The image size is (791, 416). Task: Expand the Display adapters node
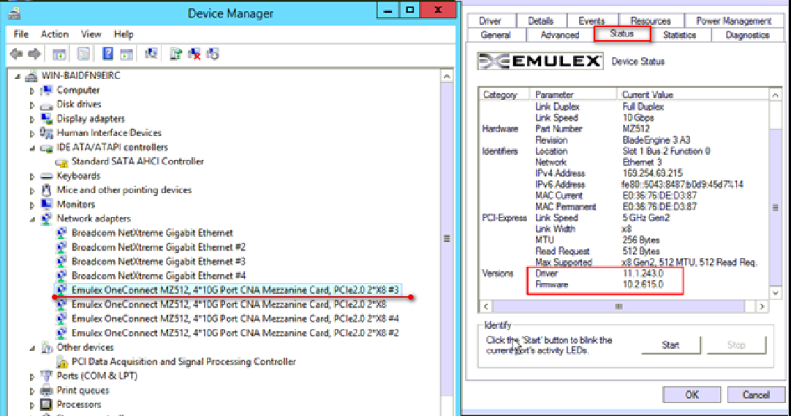pos(31,119)
